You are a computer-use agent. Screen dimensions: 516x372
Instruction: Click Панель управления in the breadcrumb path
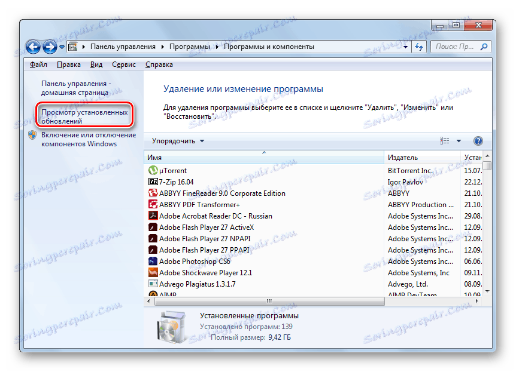point(123,47)
